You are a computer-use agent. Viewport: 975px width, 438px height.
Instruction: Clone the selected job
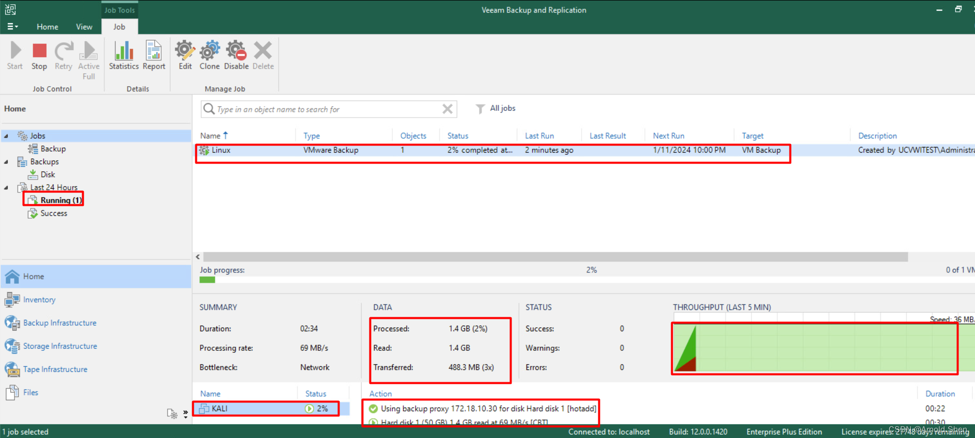(210, 55)
